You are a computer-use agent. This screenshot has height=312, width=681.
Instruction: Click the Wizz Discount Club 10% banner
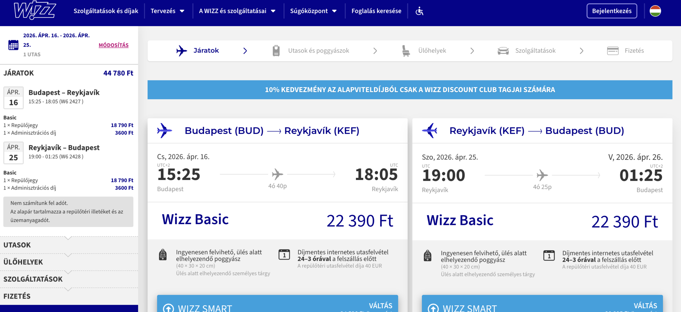coord(410,90)
